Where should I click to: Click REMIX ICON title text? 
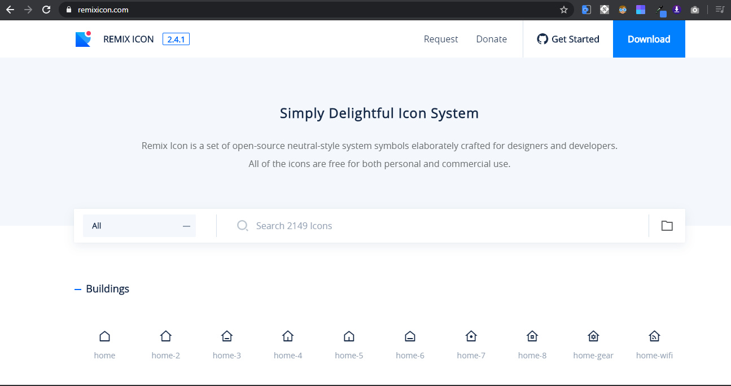129,39
